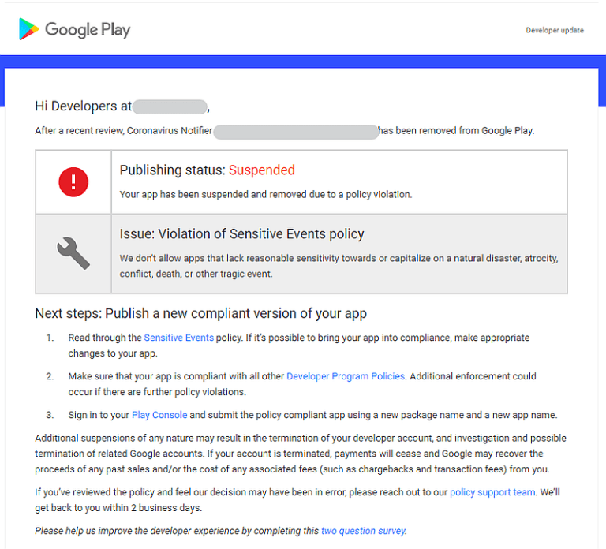Click 'Your app has been suspended and removed' sentence

(x=265, y=194)
